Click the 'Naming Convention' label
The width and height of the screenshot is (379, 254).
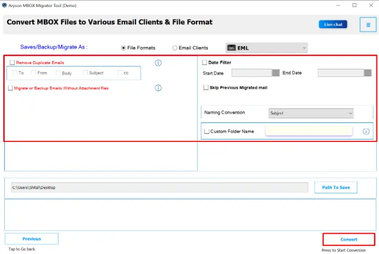tap(225, 113)
